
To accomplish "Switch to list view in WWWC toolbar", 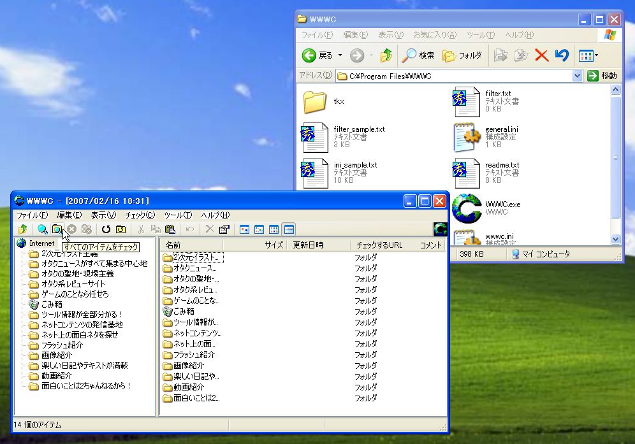I will 274,229.
